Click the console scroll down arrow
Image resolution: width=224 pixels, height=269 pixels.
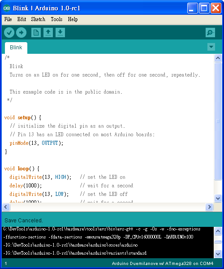pos(218,254)
